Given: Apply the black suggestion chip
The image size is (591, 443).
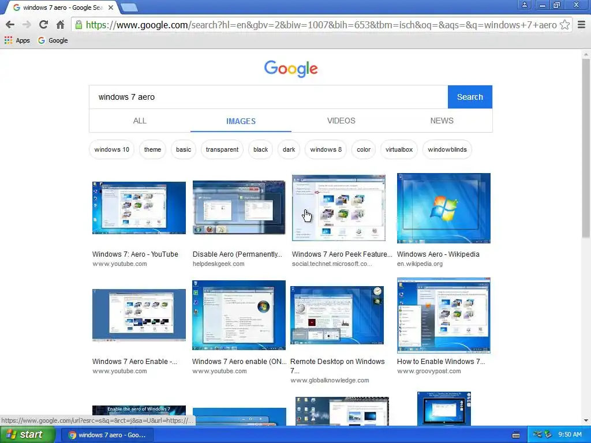Looking at the screenshot, I should coord(260,149).
